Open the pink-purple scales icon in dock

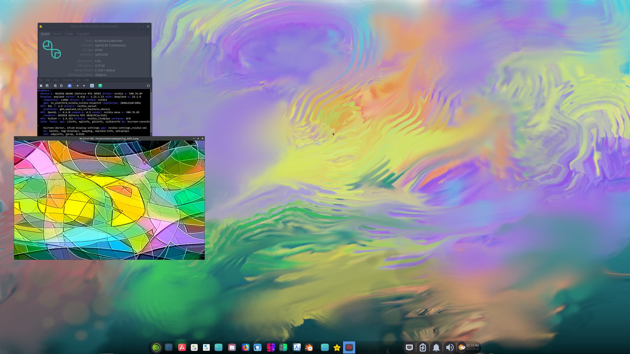pos(271,347)
